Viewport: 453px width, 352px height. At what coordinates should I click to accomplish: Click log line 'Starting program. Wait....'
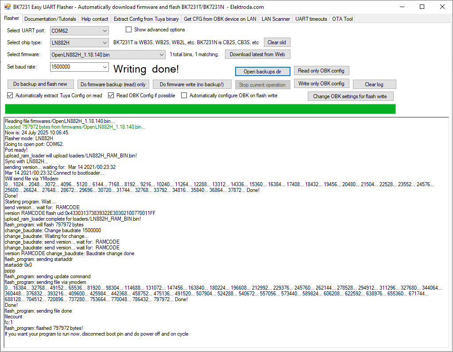(31, 202)
